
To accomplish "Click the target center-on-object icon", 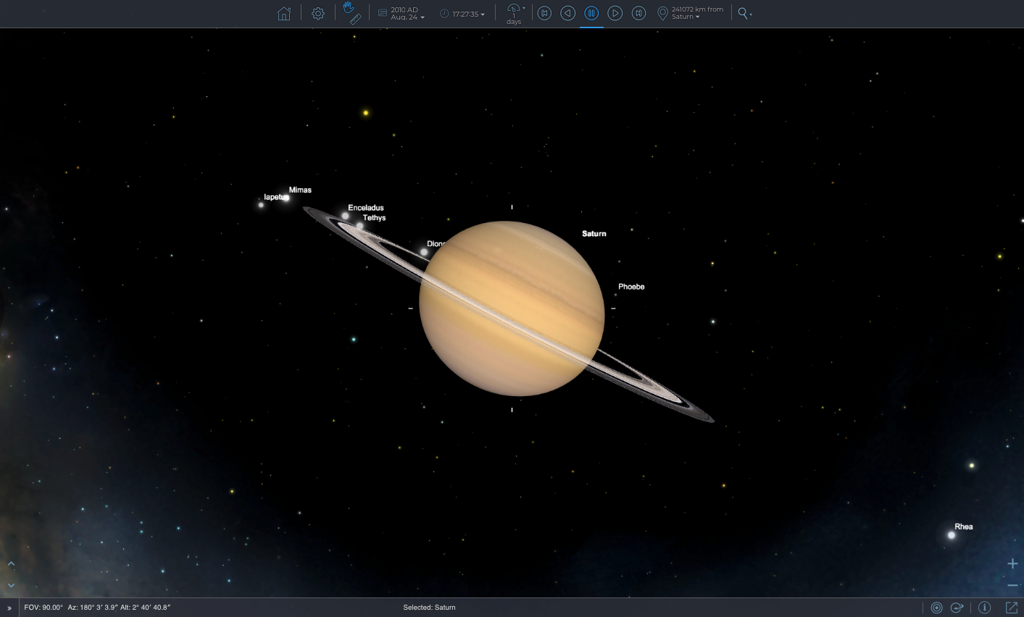I will click(936, 608).
